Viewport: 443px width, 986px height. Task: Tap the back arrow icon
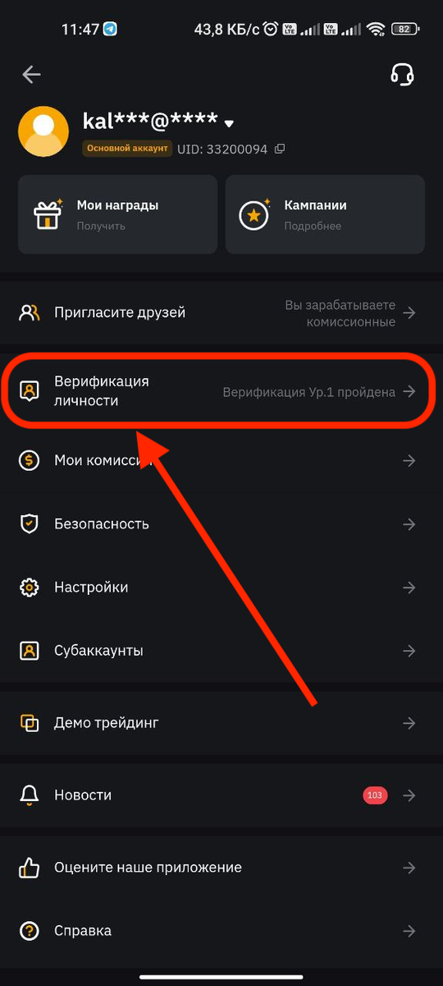(x=31, y=75)
